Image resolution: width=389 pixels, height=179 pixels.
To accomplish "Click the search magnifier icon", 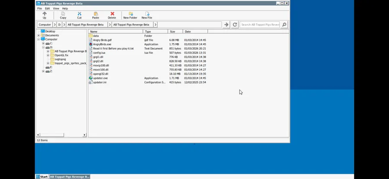I will 284,25.
